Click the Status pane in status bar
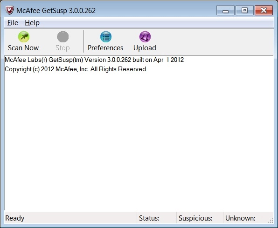Viewport: 278px width, 228px height. pos(157,218)
